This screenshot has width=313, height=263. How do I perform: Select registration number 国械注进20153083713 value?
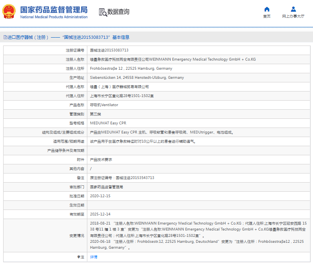pyautogui.click(x=109, y=50)
